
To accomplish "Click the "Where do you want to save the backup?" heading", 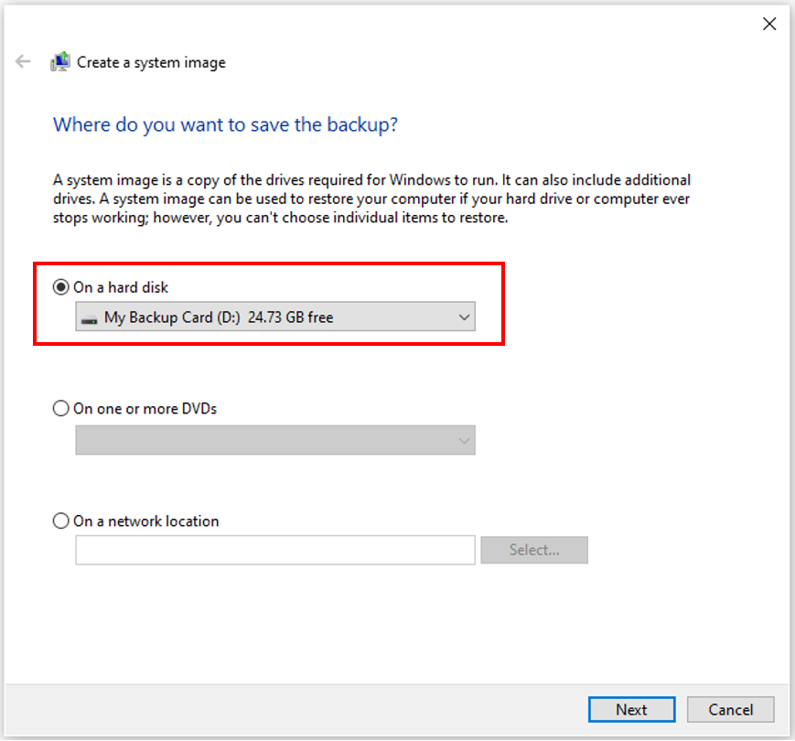I will 225,124.
